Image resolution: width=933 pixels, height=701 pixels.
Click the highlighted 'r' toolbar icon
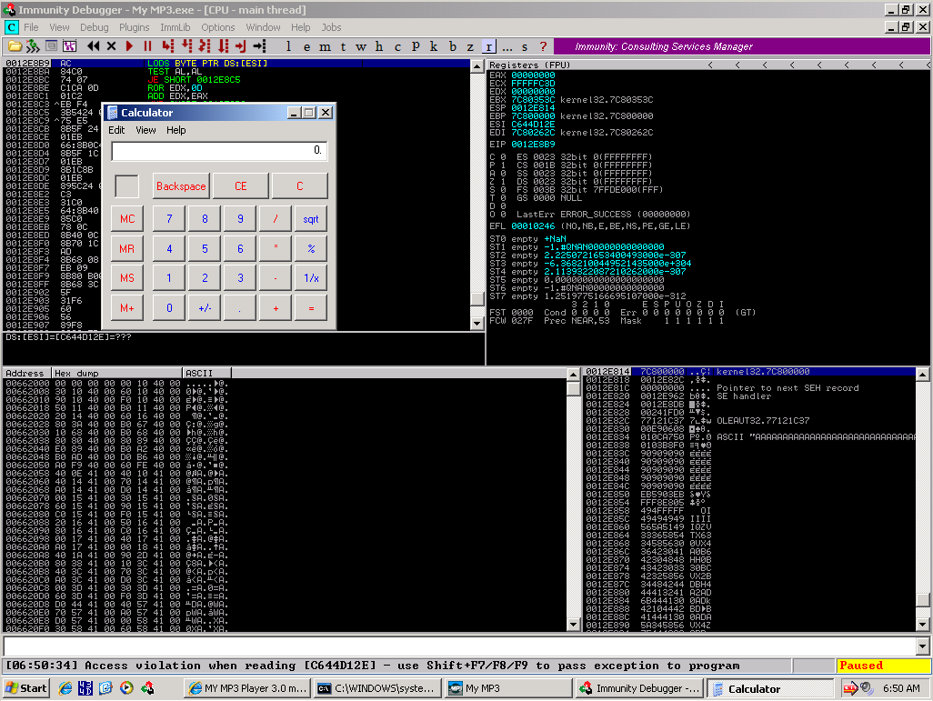tap(488, 46)
